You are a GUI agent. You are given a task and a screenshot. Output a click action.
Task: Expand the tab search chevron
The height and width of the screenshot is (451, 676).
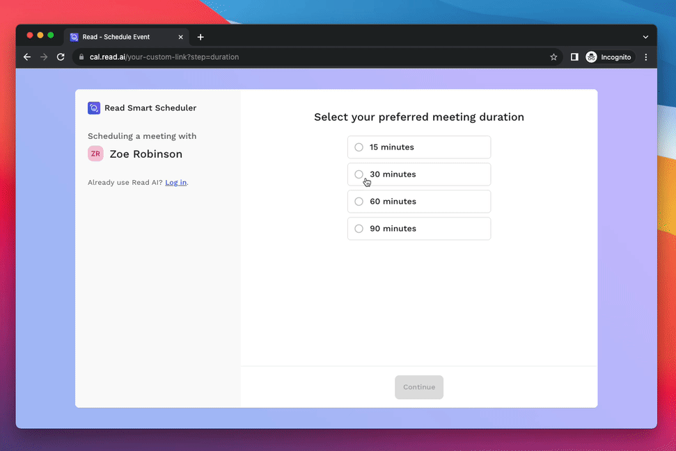coord(645,37)
